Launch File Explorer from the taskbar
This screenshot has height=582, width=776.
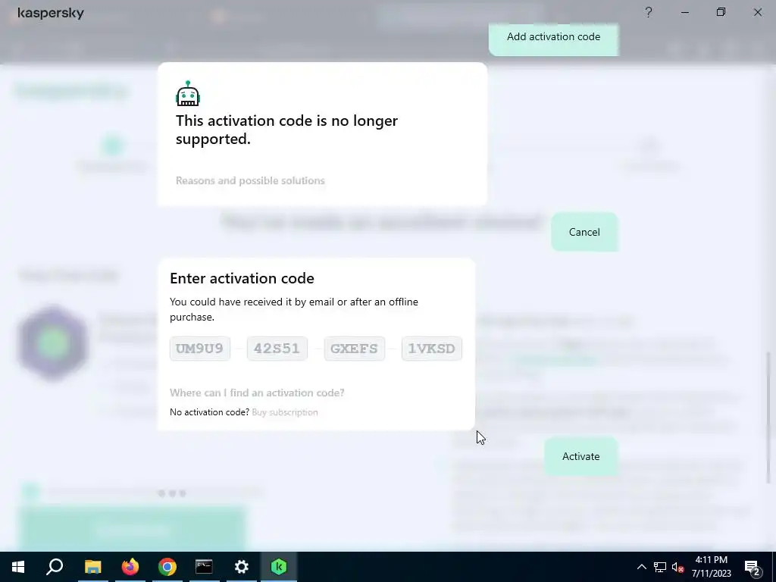click(x=92, y=567)
